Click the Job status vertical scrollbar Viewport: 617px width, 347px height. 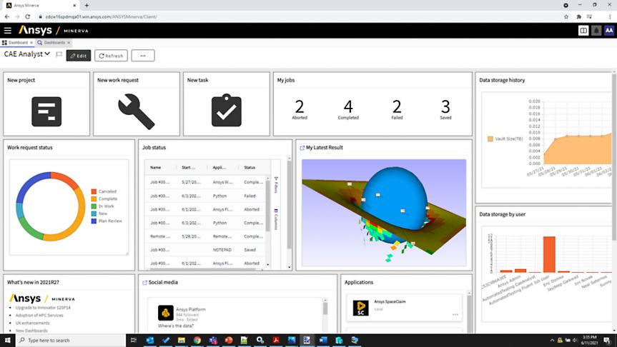click(290, 204)
